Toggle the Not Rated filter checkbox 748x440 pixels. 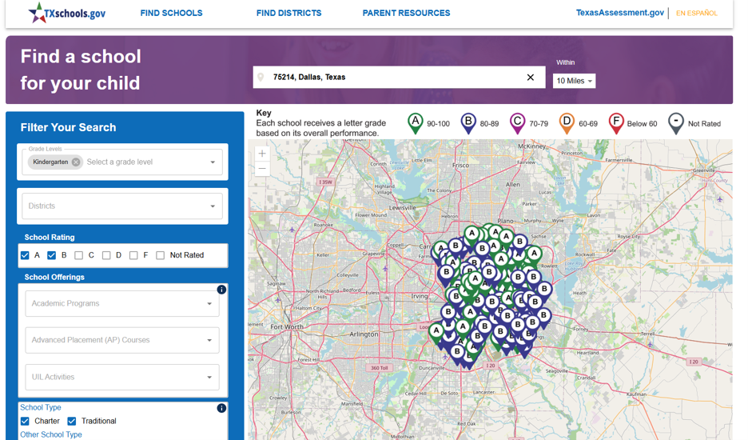click(161, 255)
